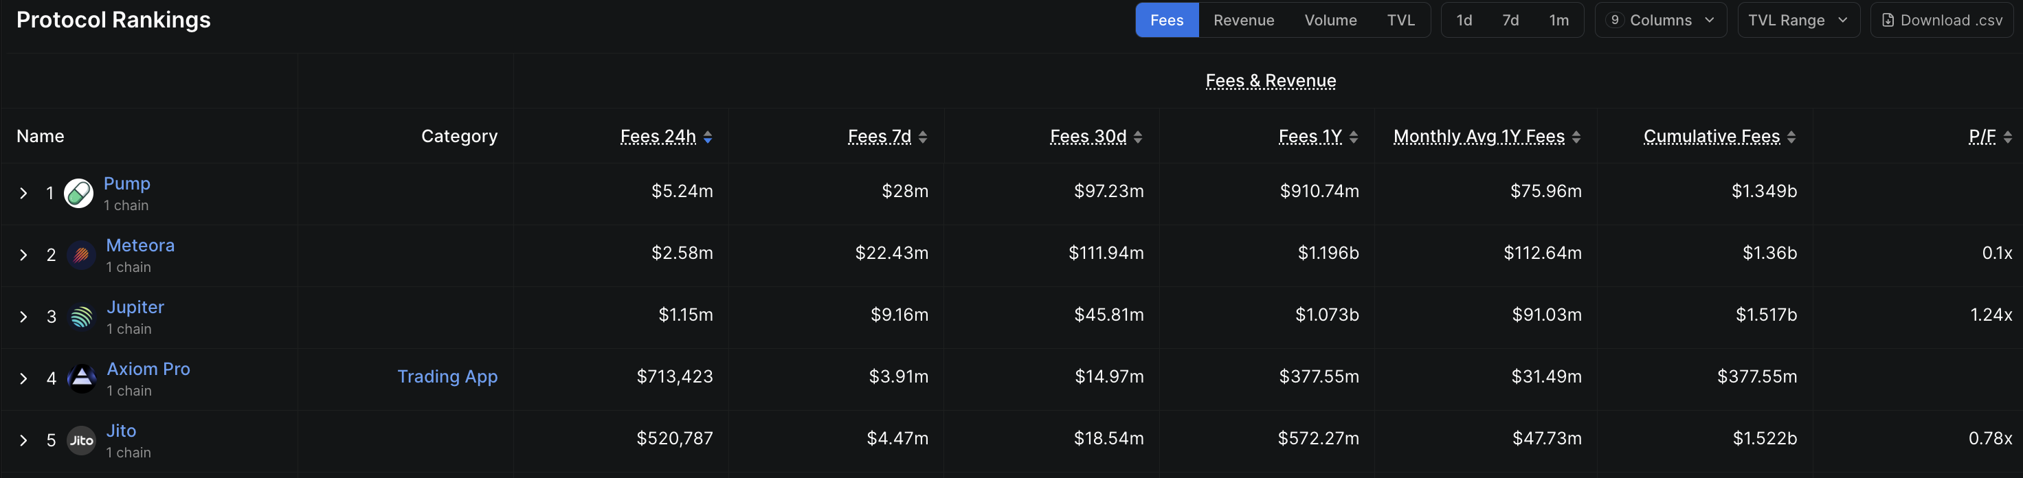
Task: Click the Pump protocol logo icon
Action: [78, 193]
